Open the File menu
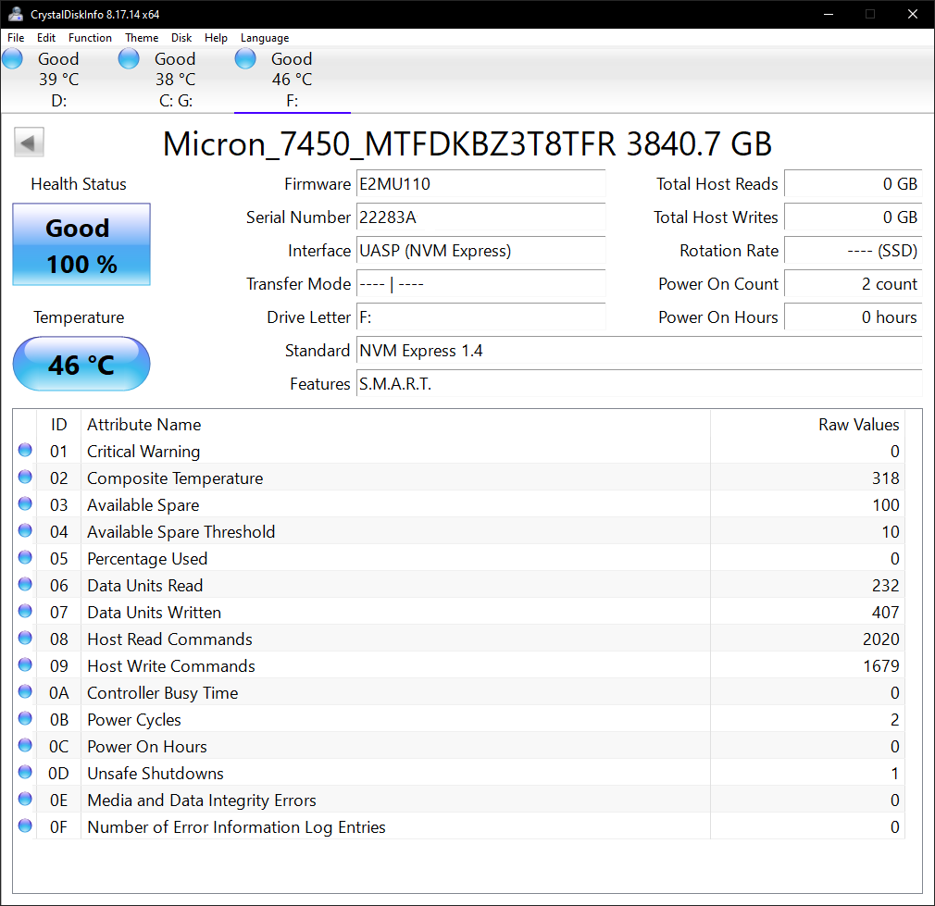The width and height of the screenshot is (935, 906). [16, 38]
